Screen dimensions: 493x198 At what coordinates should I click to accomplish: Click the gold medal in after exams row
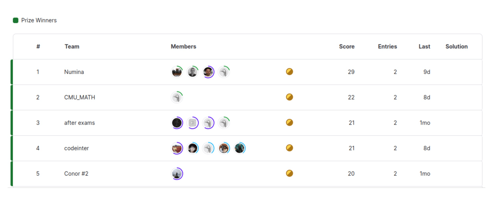point(289,122)
